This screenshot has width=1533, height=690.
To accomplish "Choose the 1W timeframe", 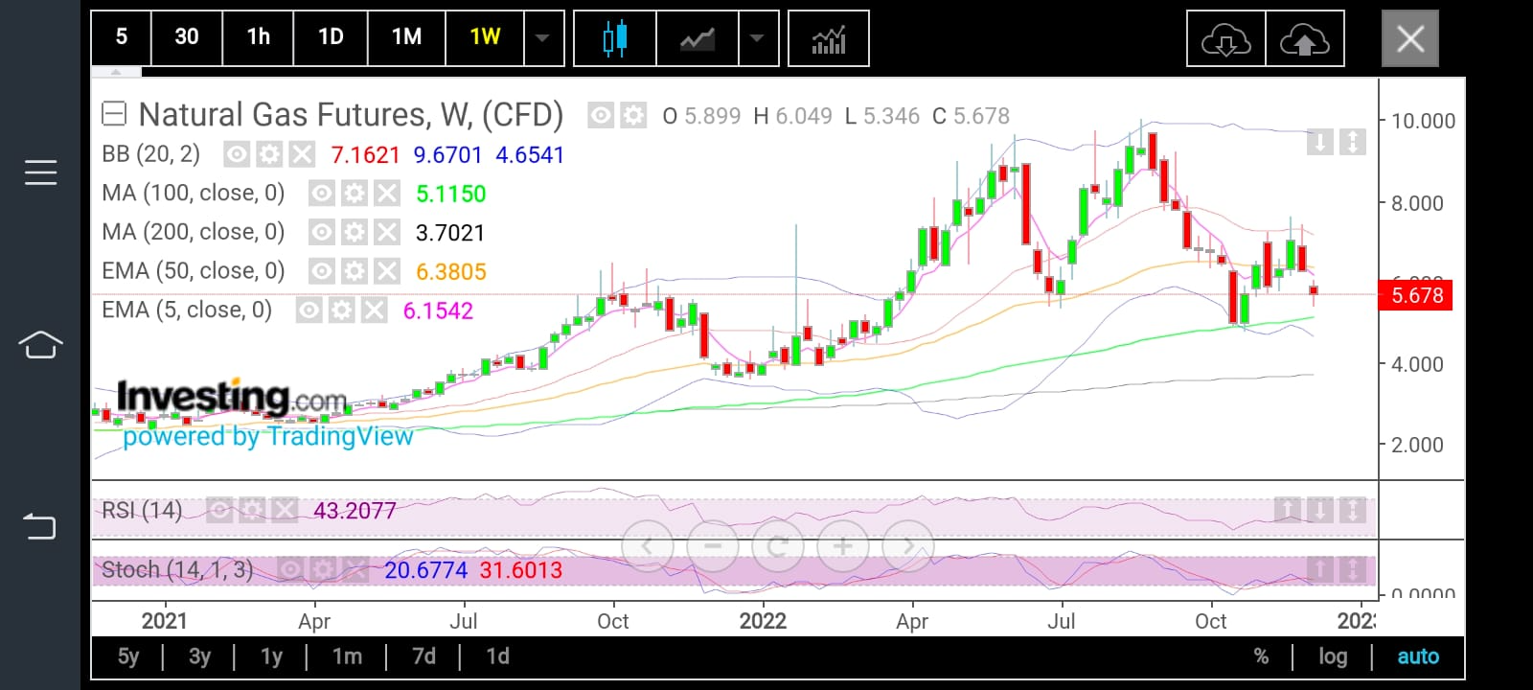I will pos(485,37).
